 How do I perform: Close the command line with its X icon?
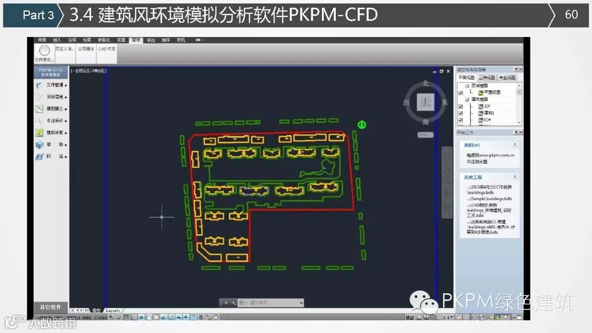[x=226, y=302]
